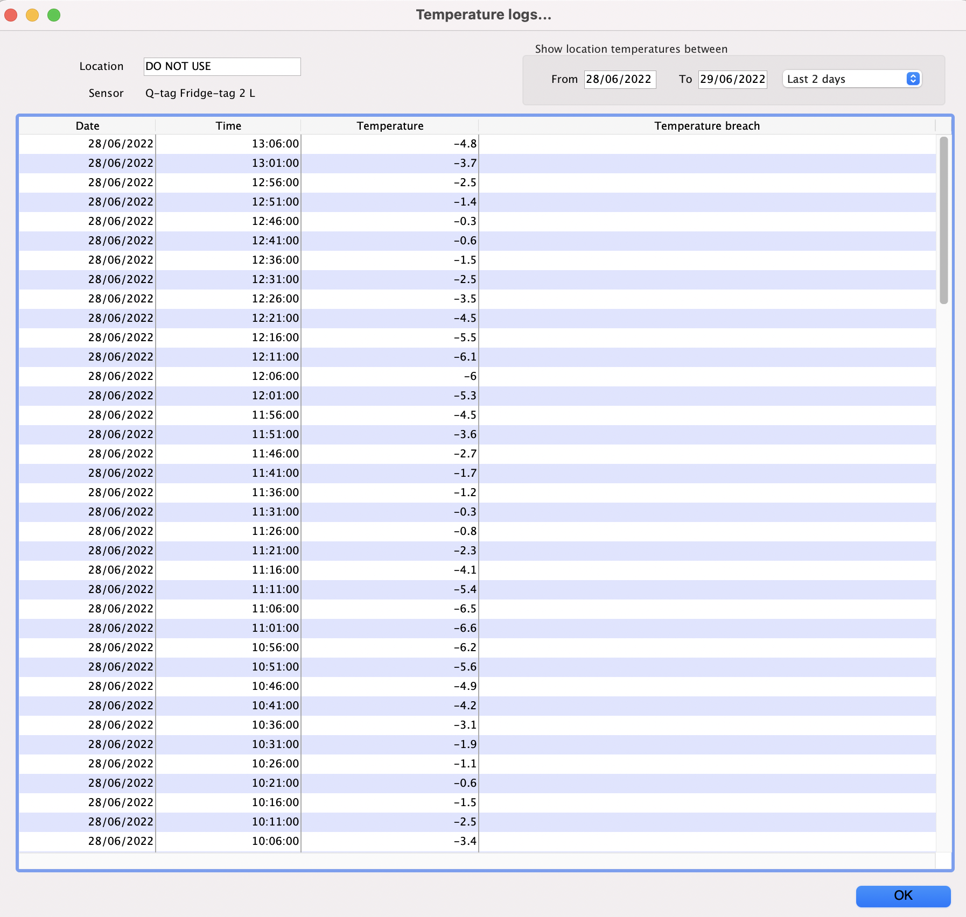
Task: Click the -5.4 temperature value
Action: (x=465, y=589)
